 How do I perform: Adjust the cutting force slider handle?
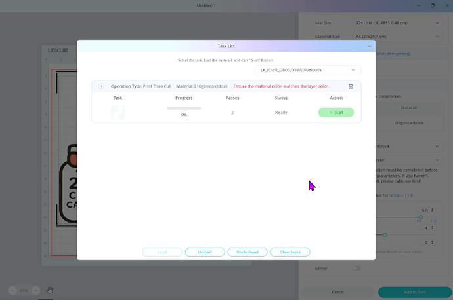[x=420, y=217]
